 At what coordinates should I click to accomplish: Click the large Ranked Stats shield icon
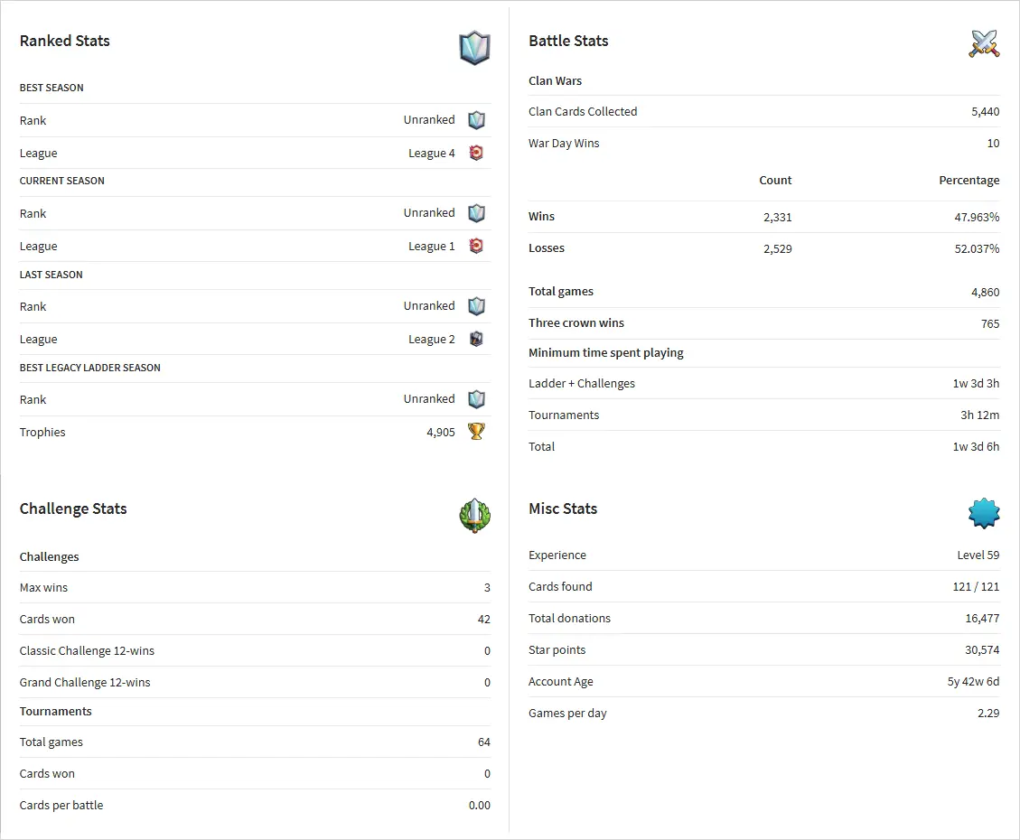pos(474,47)
